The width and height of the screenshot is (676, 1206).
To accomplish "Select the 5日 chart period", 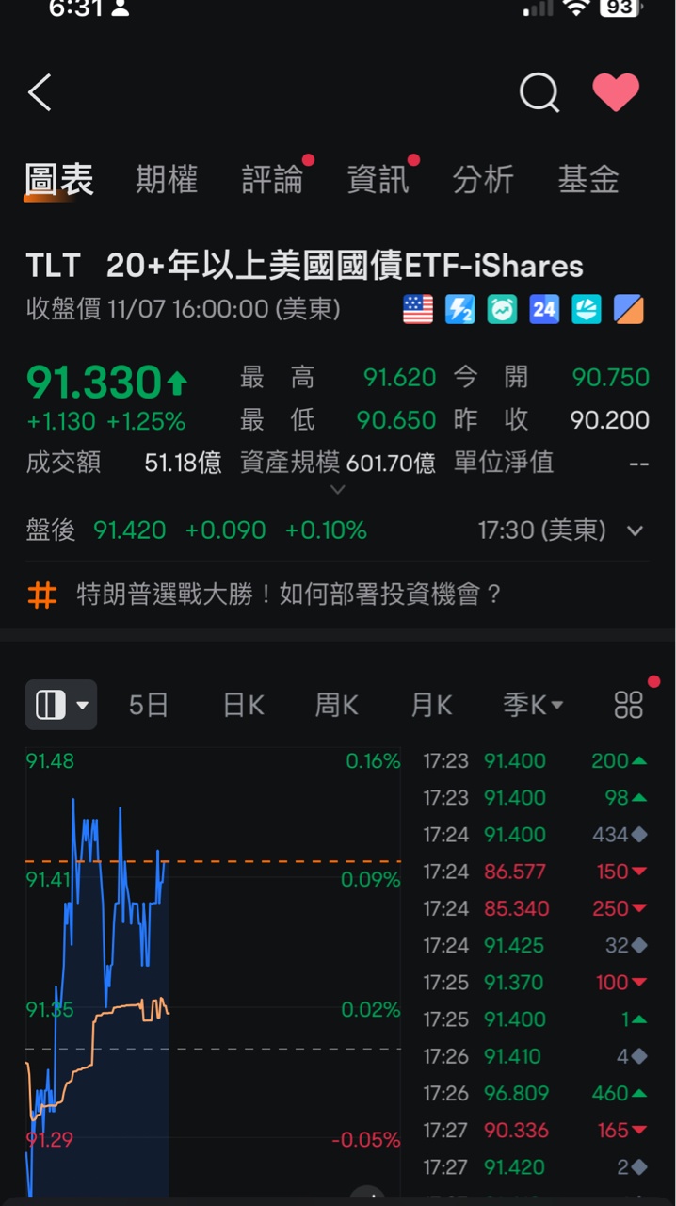I will tap(149, 705).
